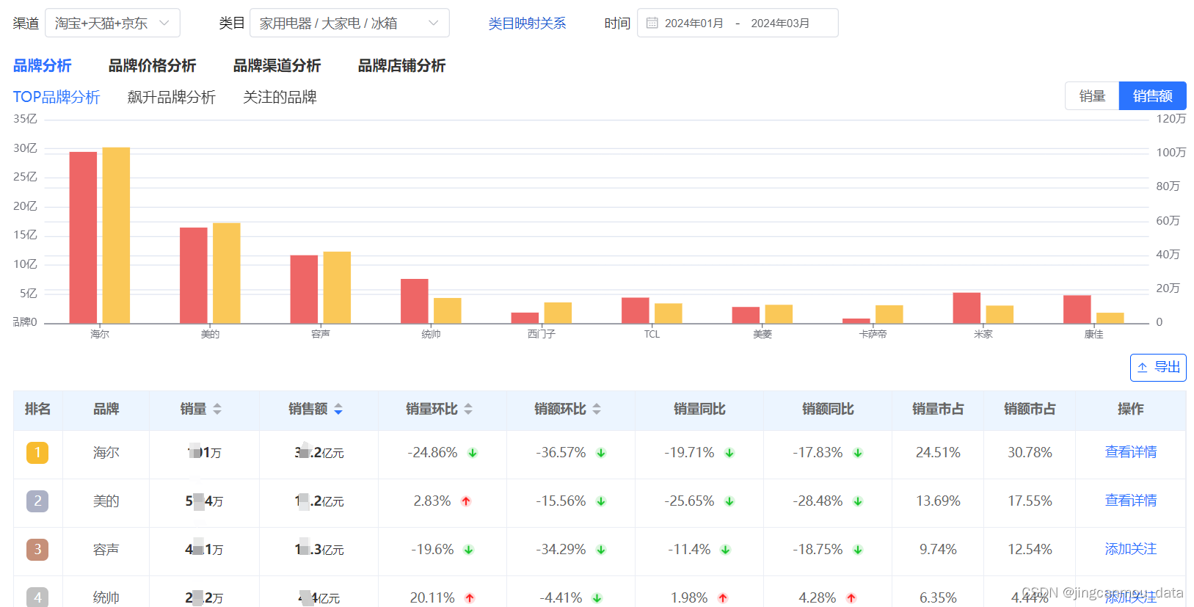Viewport: 1194px width, 607px height.
Task: Click the rank 1 badge
Action: point(37,453)
